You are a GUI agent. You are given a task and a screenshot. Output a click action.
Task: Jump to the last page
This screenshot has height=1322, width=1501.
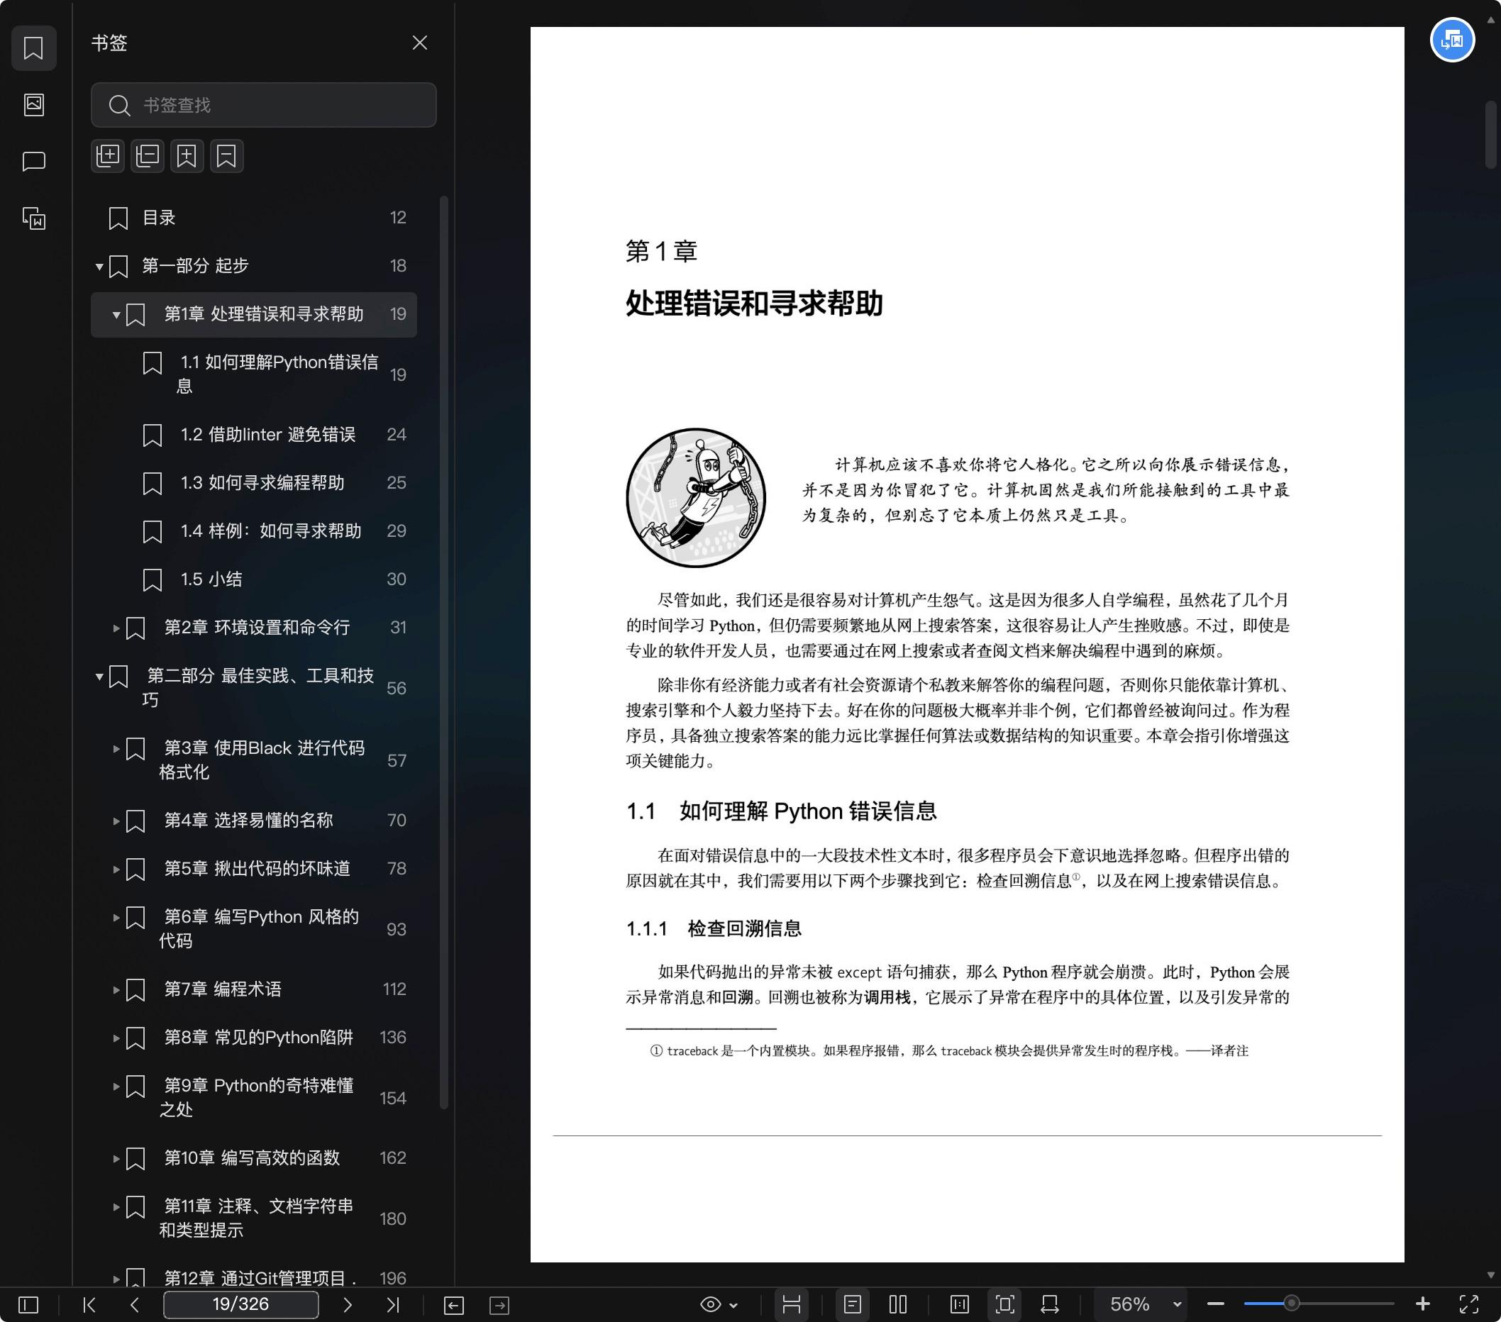coord(393,1304)
